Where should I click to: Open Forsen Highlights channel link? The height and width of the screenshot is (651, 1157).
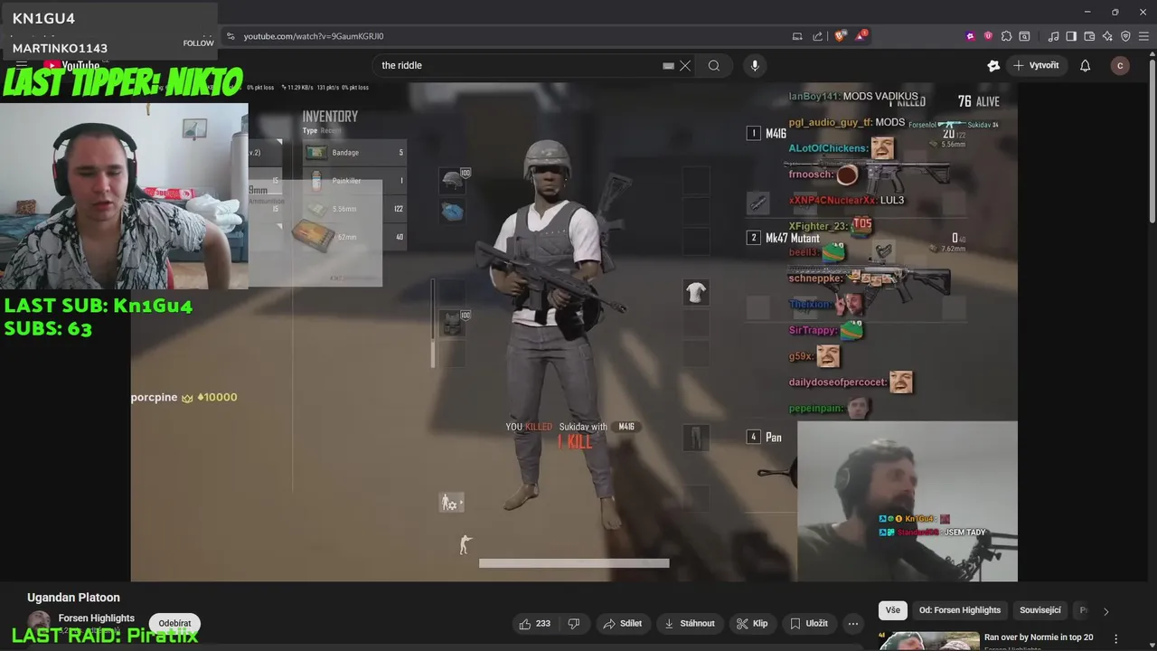97,618
